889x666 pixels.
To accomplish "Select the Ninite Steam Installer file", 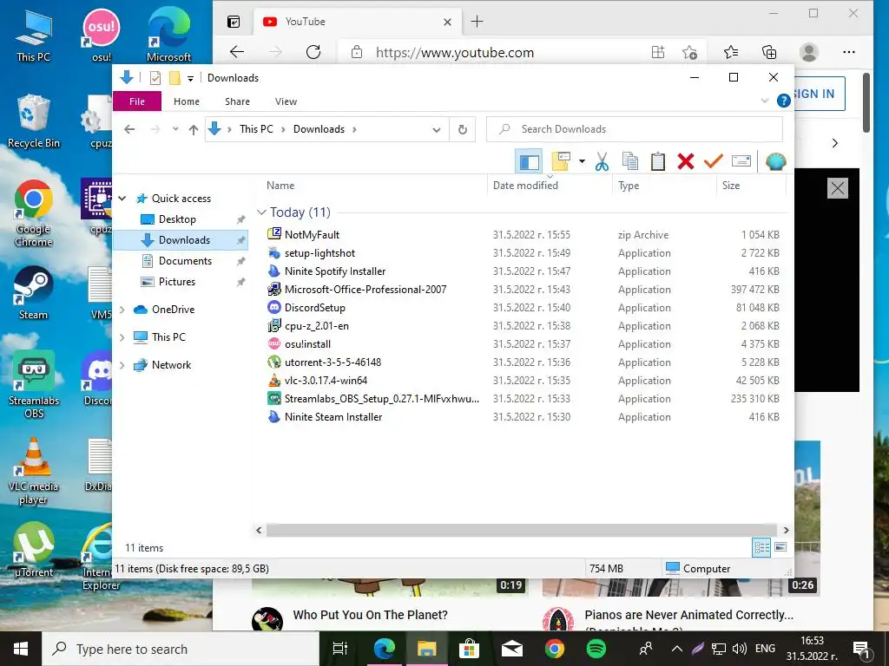I will tap(333, 417).
